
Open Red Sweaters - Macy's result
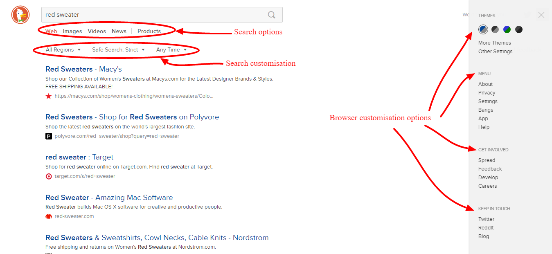point(83,69)
